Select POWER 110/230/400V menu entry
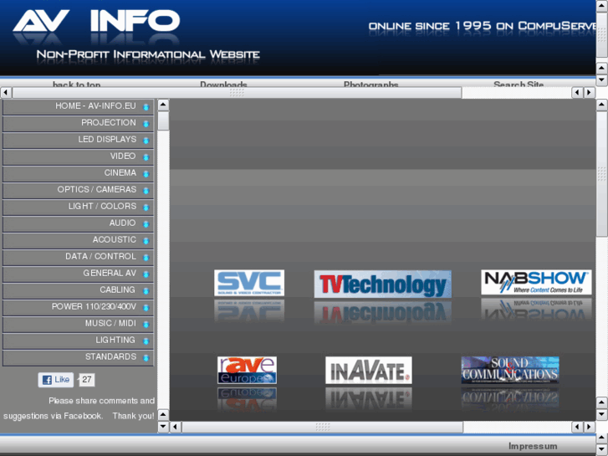Viewport: 608px width, 456px height. pyautogui.click(x=78, y=307)
